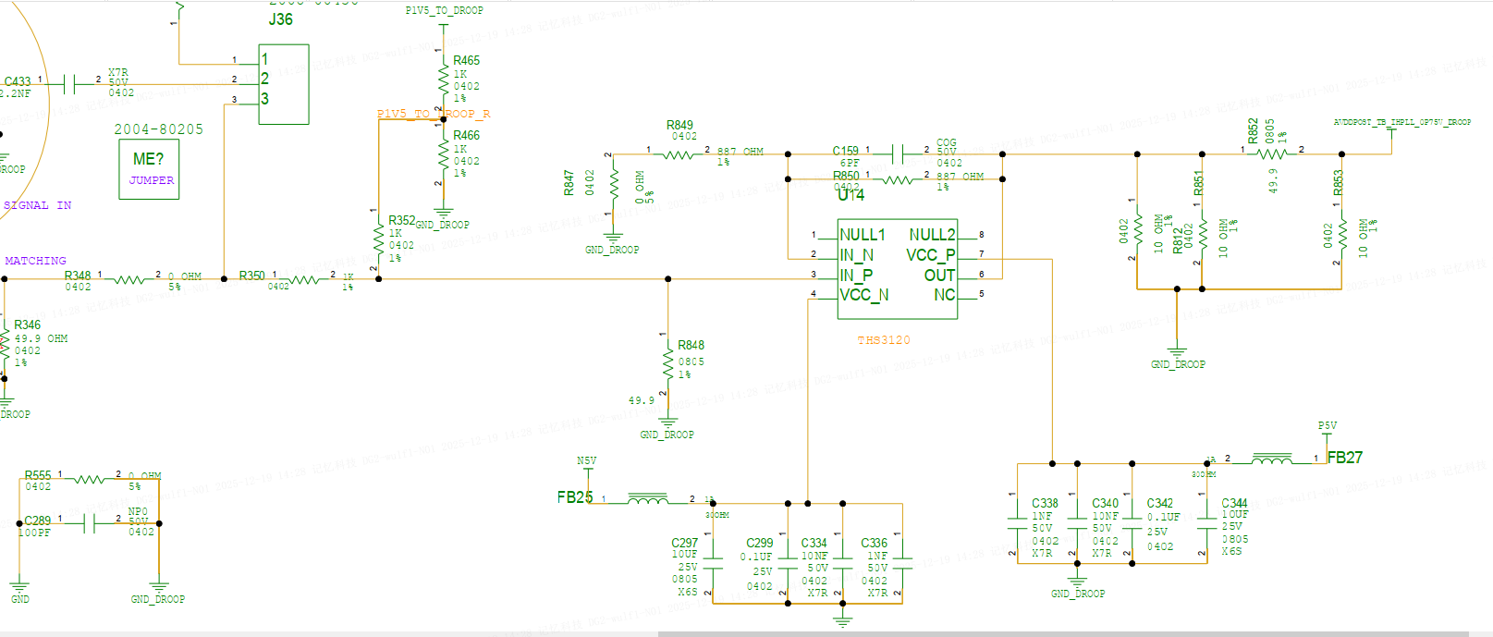This screenshot has width=1493, height=637.
Task: Click the R853 resistor designator
Action: 1338,183
